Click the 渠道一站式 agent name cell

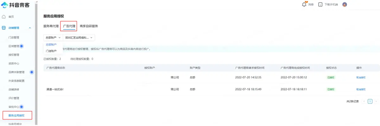(55, 89)
